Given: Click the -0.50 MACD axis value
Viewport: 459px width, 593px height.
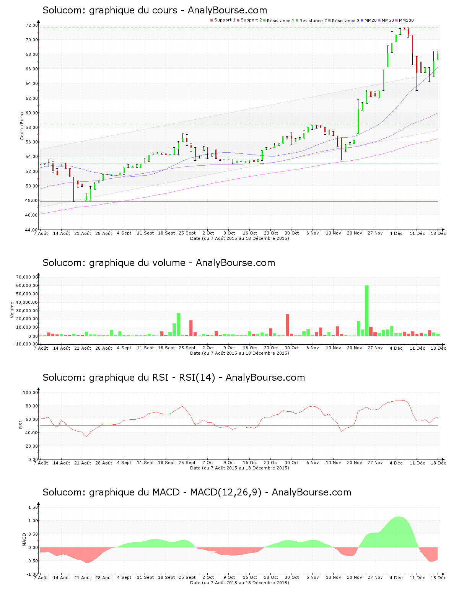Looking at the screenshot, I should pos(32,561).
